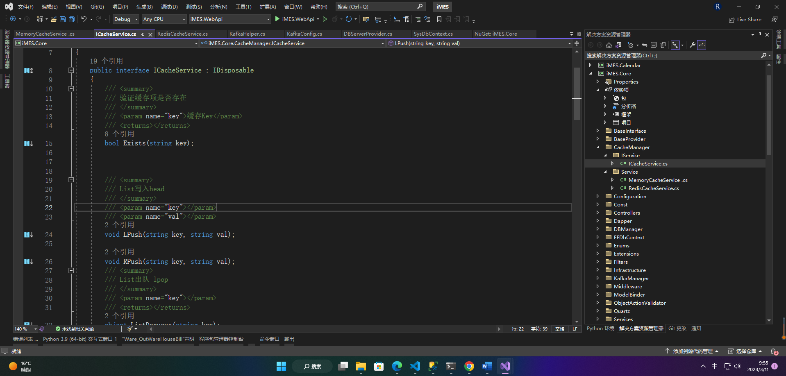
Task: Open the 140 % zoom level dropdown
Action: click(x=25, y=329)
